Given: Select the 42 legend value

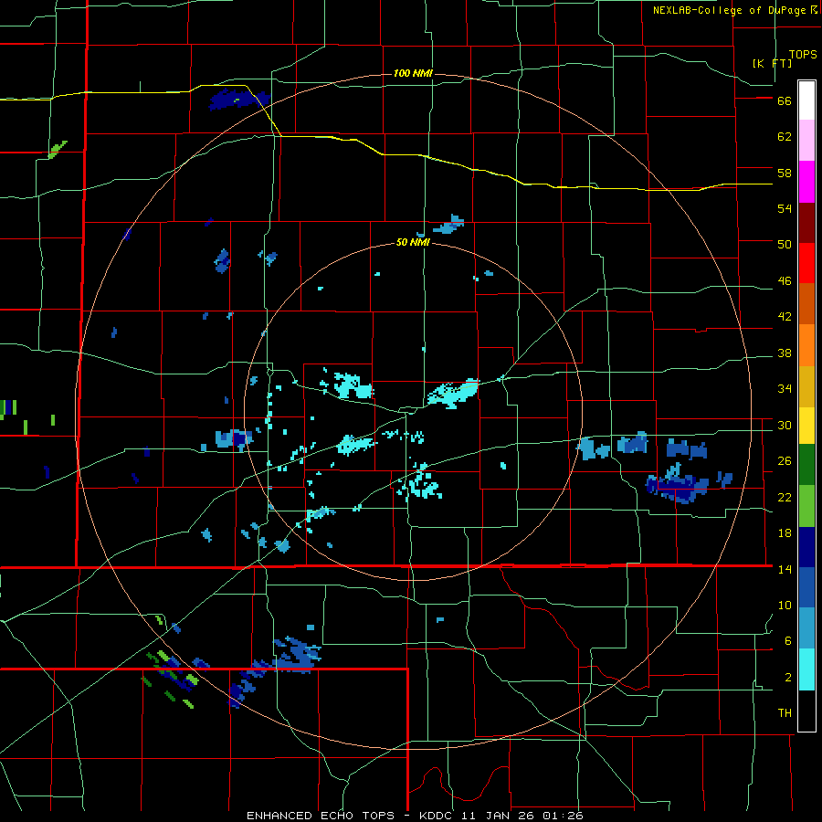Looking at the screenshot, I should coord(785,317).
